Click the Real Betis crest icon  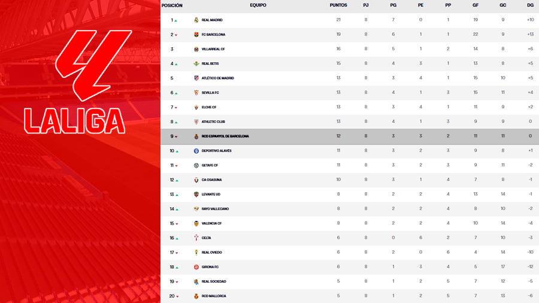(196, 63)
